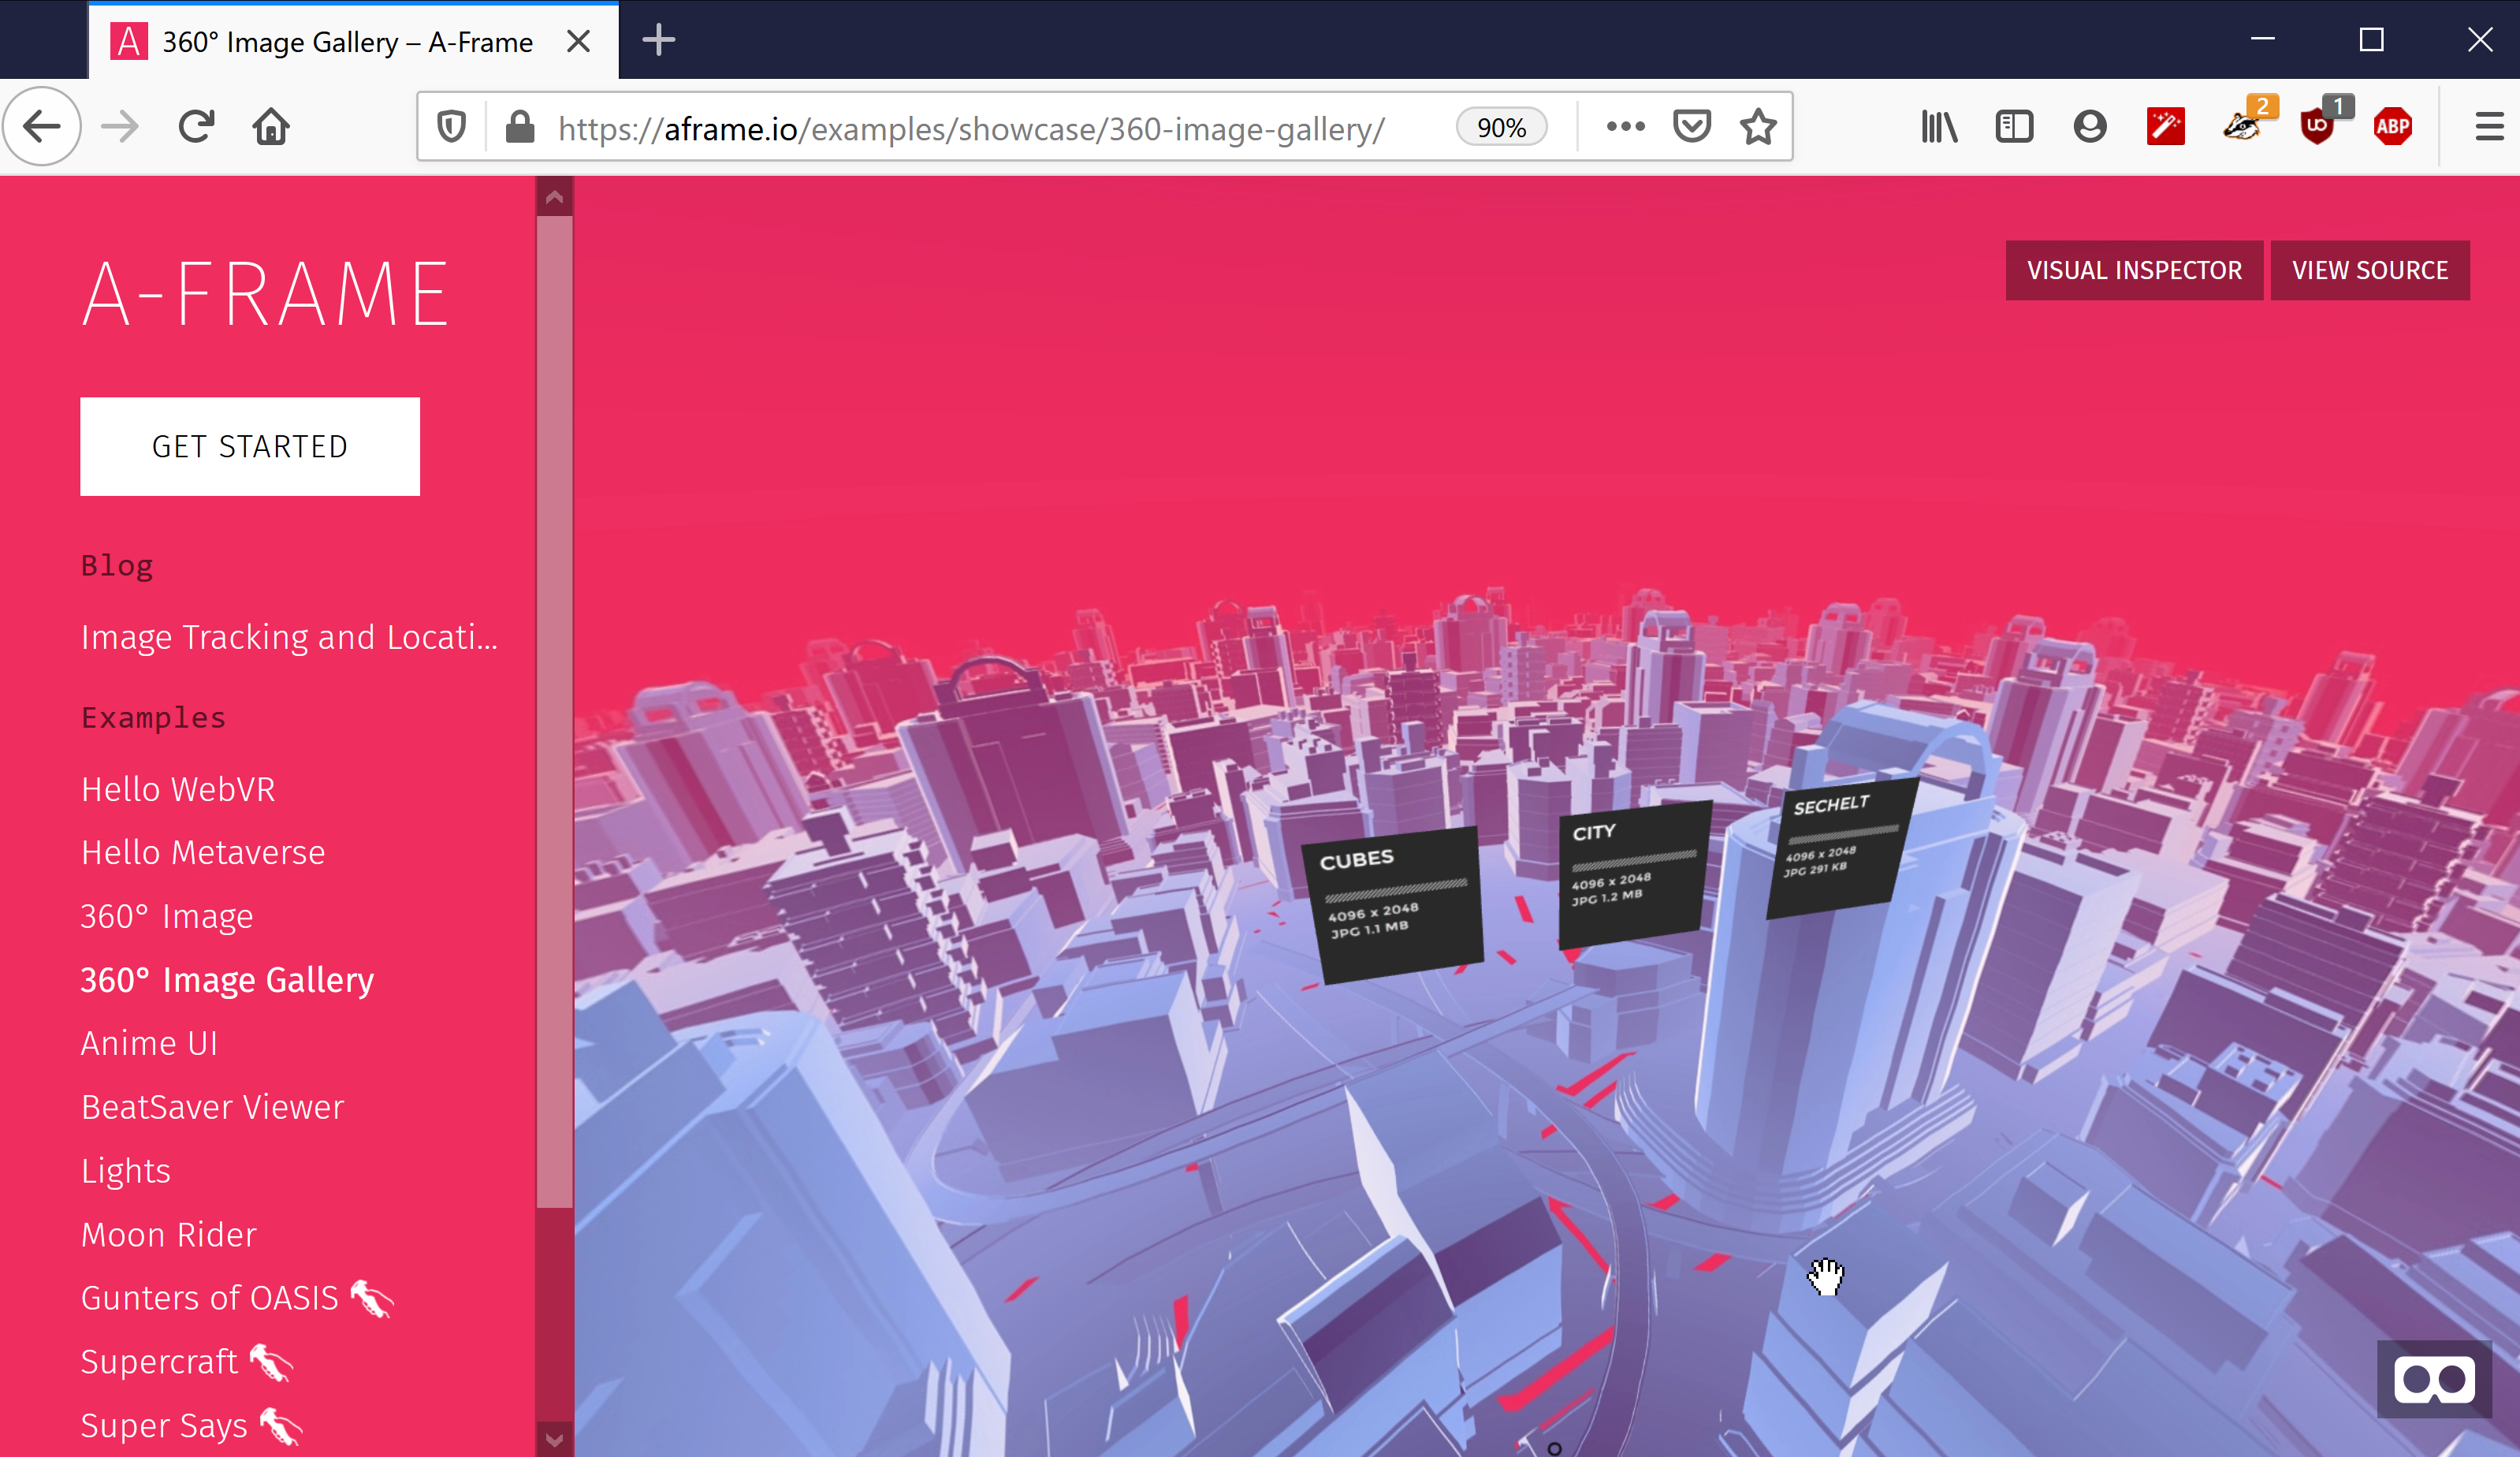
Task: Open Adblock Plus ABP extension
Action: pos(2393,127)
